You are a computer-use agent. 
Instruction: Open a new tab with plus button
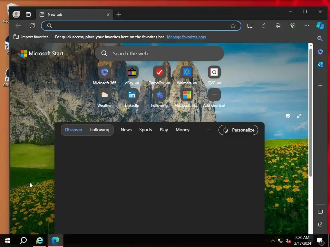click(119, 14)
